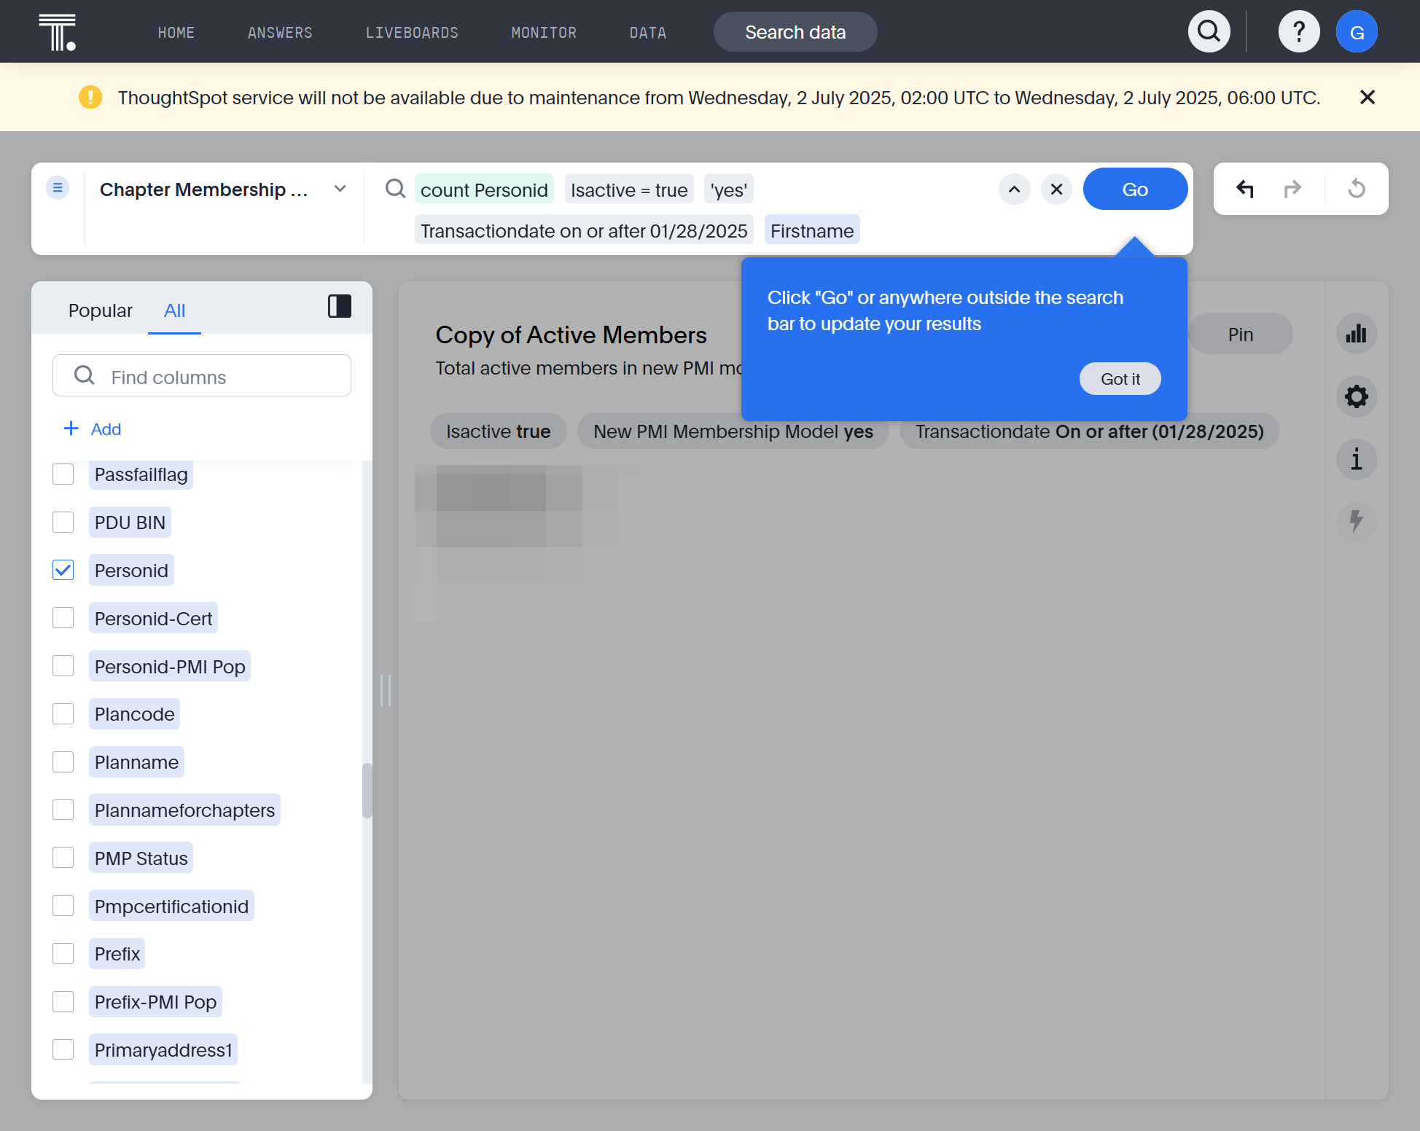Screen dimensions: 1420x1131
Task: Open the DATA menu item
Action: pos(648,33)
